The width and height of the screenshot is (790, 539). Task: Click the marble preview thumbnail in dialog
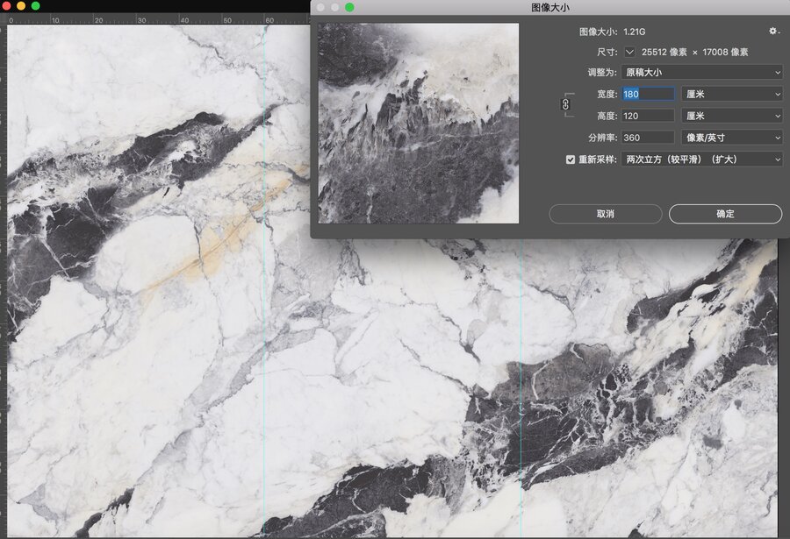(x=418, y=124)
